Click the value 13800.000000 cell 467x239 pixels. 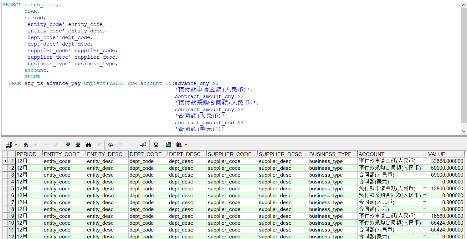pyautogui.click(x=446, y=188)
